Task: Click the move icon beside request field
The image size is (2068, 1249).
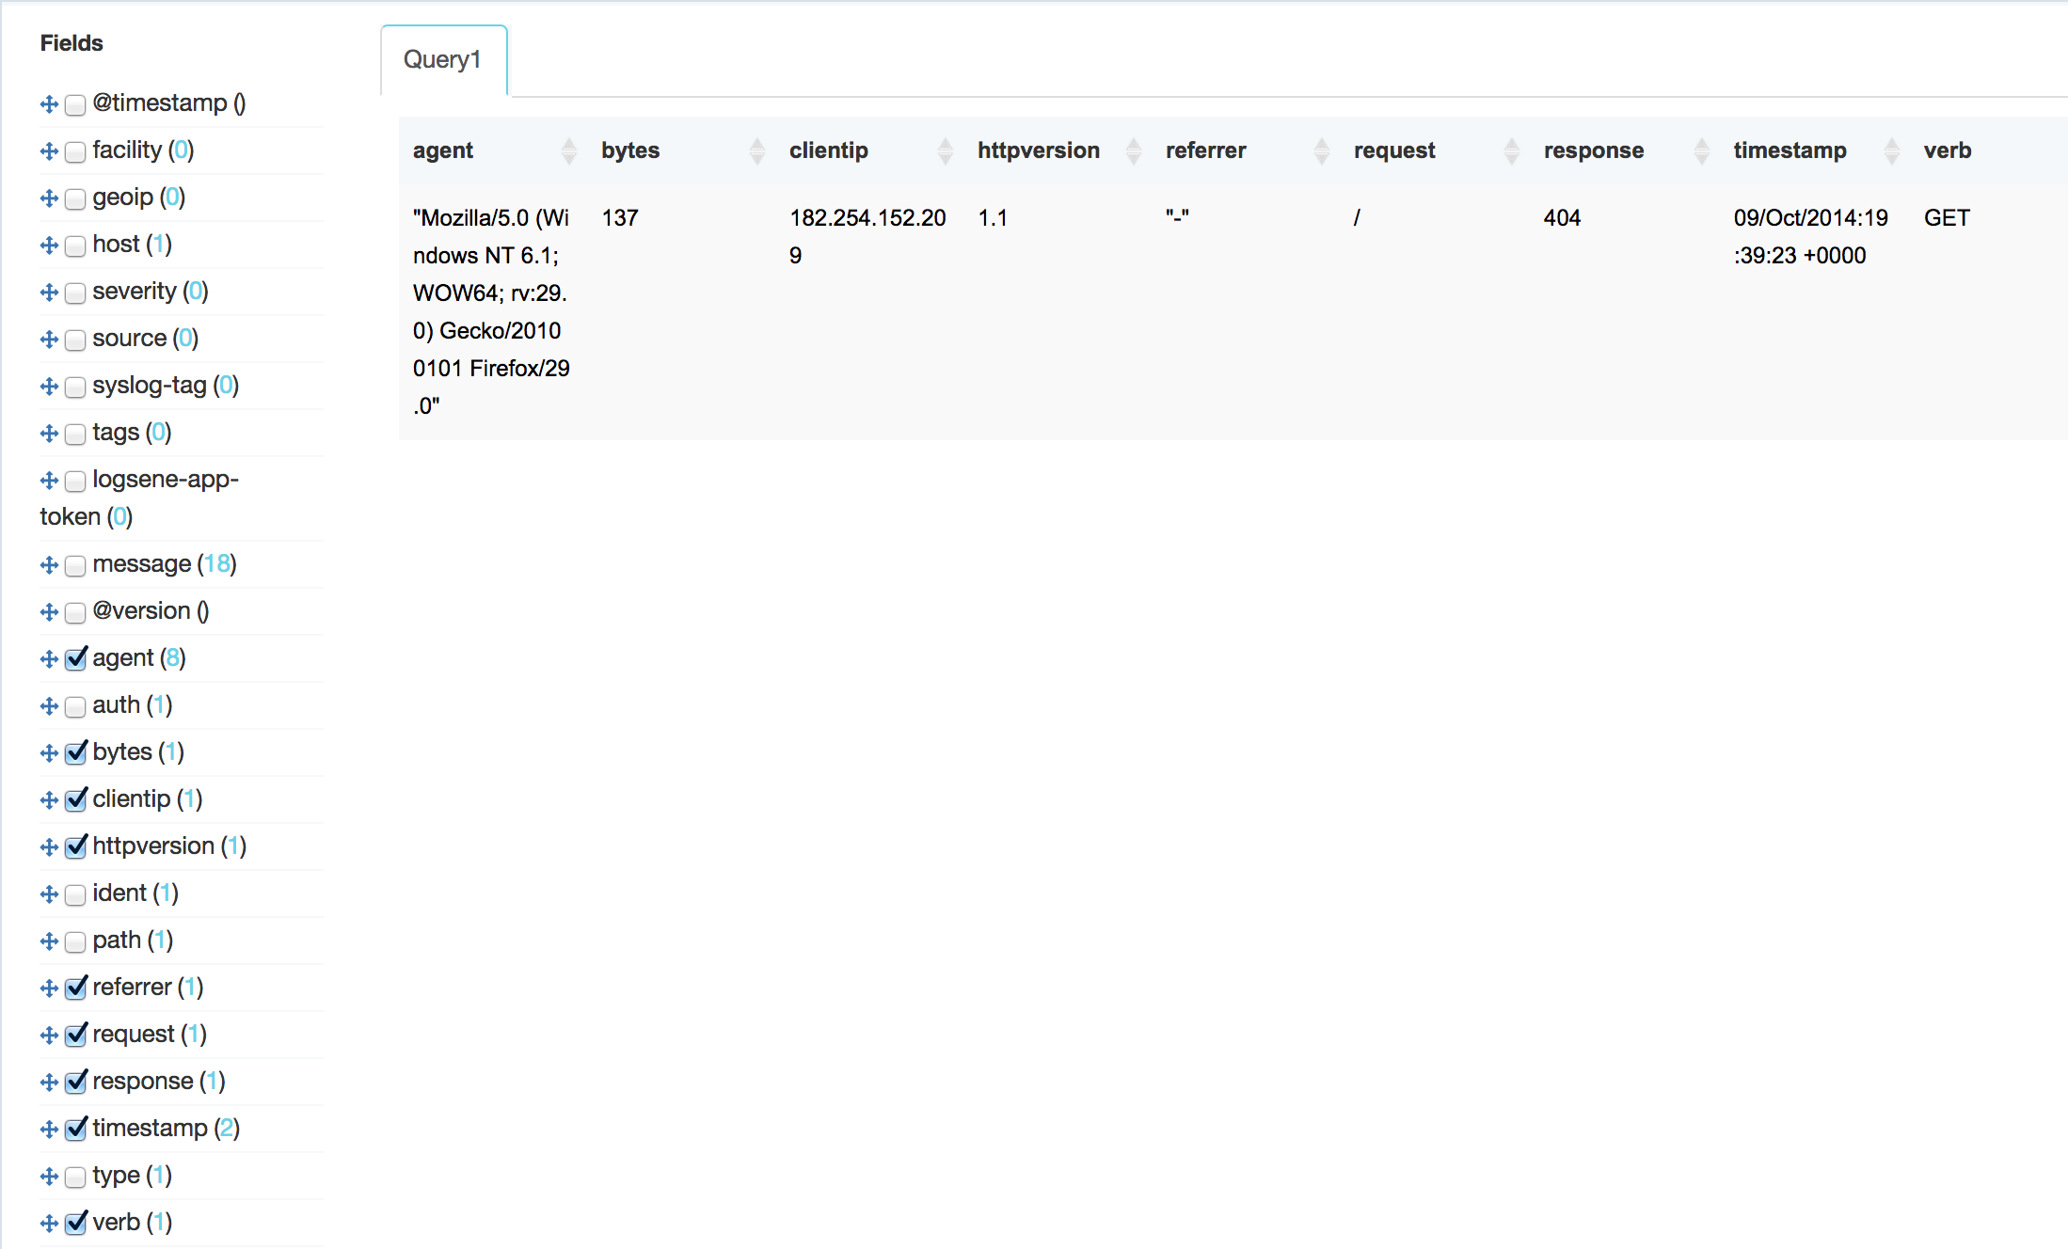Action: click(49, 1035)
